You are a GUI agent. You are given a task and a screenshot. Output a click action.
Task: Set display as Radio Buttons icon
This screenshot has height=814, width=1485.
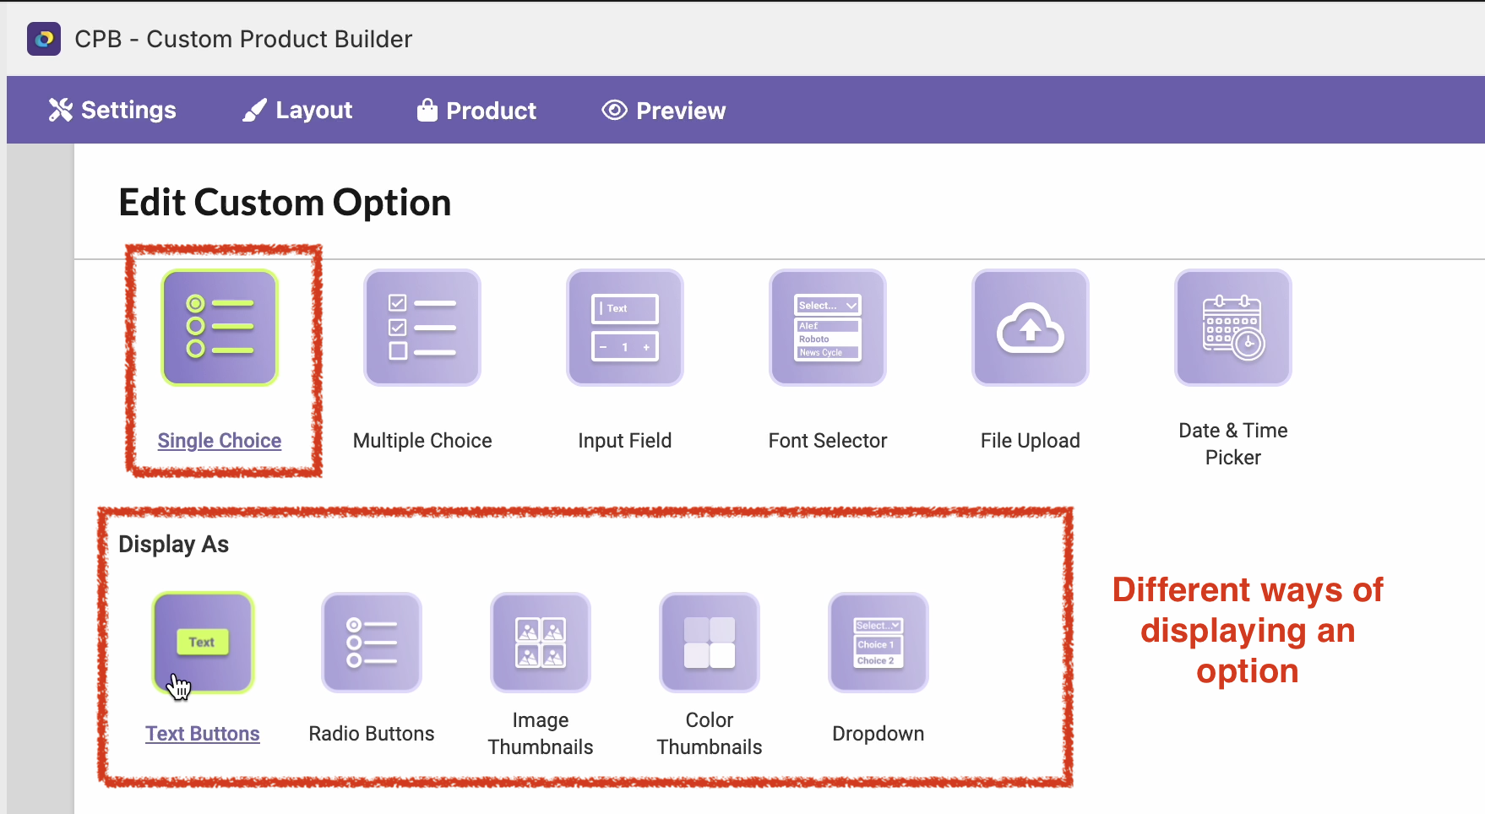(x=372, y=643)
